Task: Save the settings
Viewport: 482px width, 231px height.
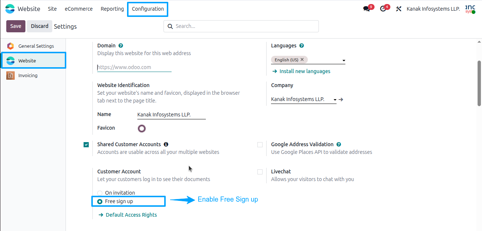Action: click(x=16, y=26)
